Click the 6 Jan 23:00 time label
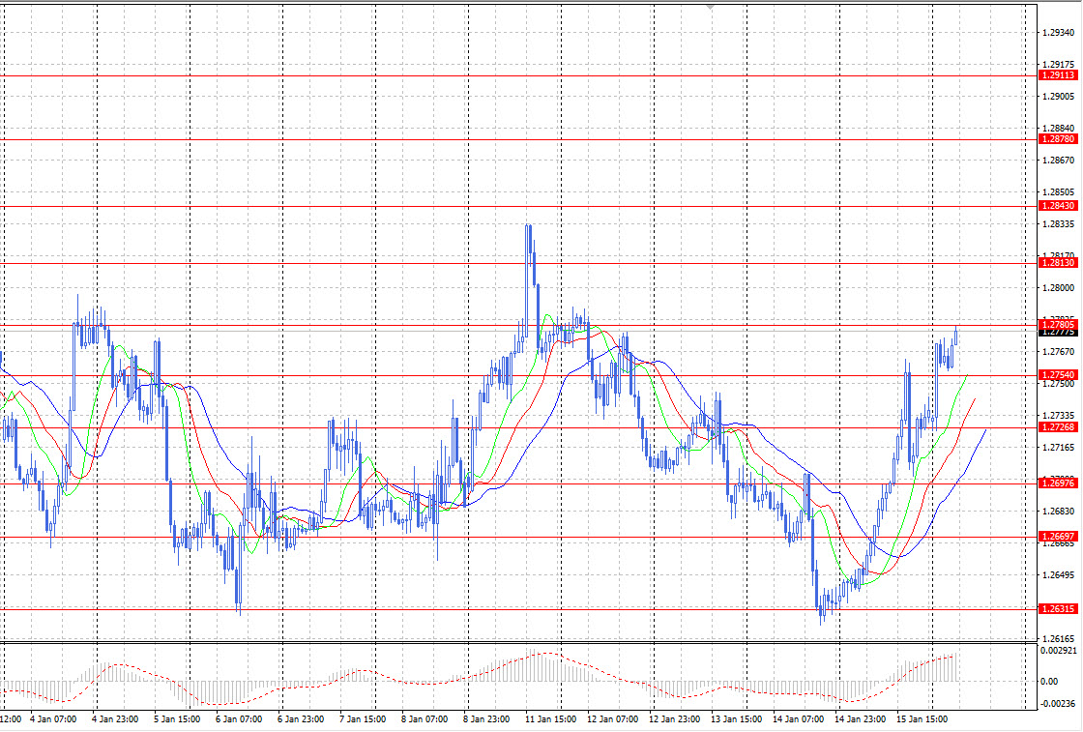 pos(301,719)
